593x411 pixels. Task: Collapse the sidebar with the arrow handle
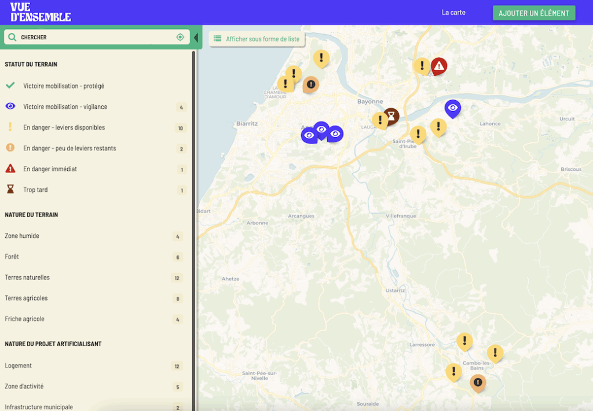pyautogui.click(x=196, y=38)
